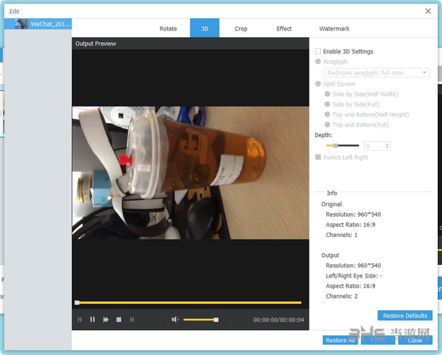
Task: Increase the Depth value stepper
Action: coord(388,144)
